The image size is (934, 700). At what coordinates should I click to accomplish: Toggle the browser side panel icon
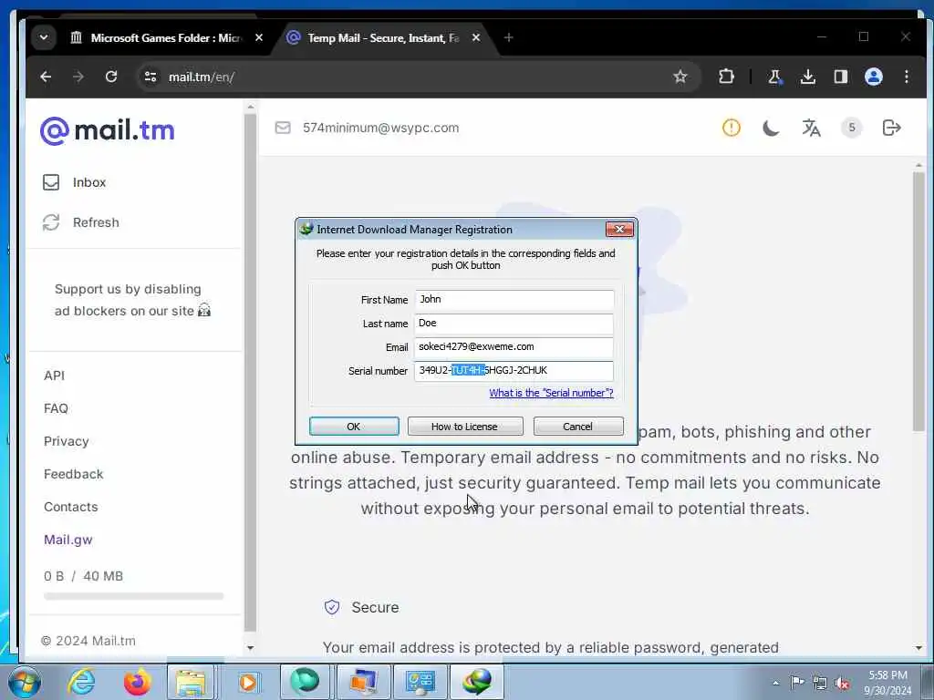(840, 77)
